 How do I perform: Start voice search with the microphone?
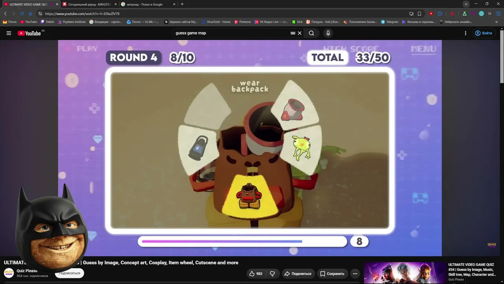(328, 33)
